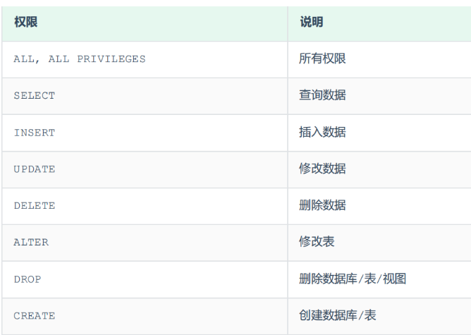Select the ALL, ALL PRIVILEGES cell
The image size is (471, 335).
[80, 59]
